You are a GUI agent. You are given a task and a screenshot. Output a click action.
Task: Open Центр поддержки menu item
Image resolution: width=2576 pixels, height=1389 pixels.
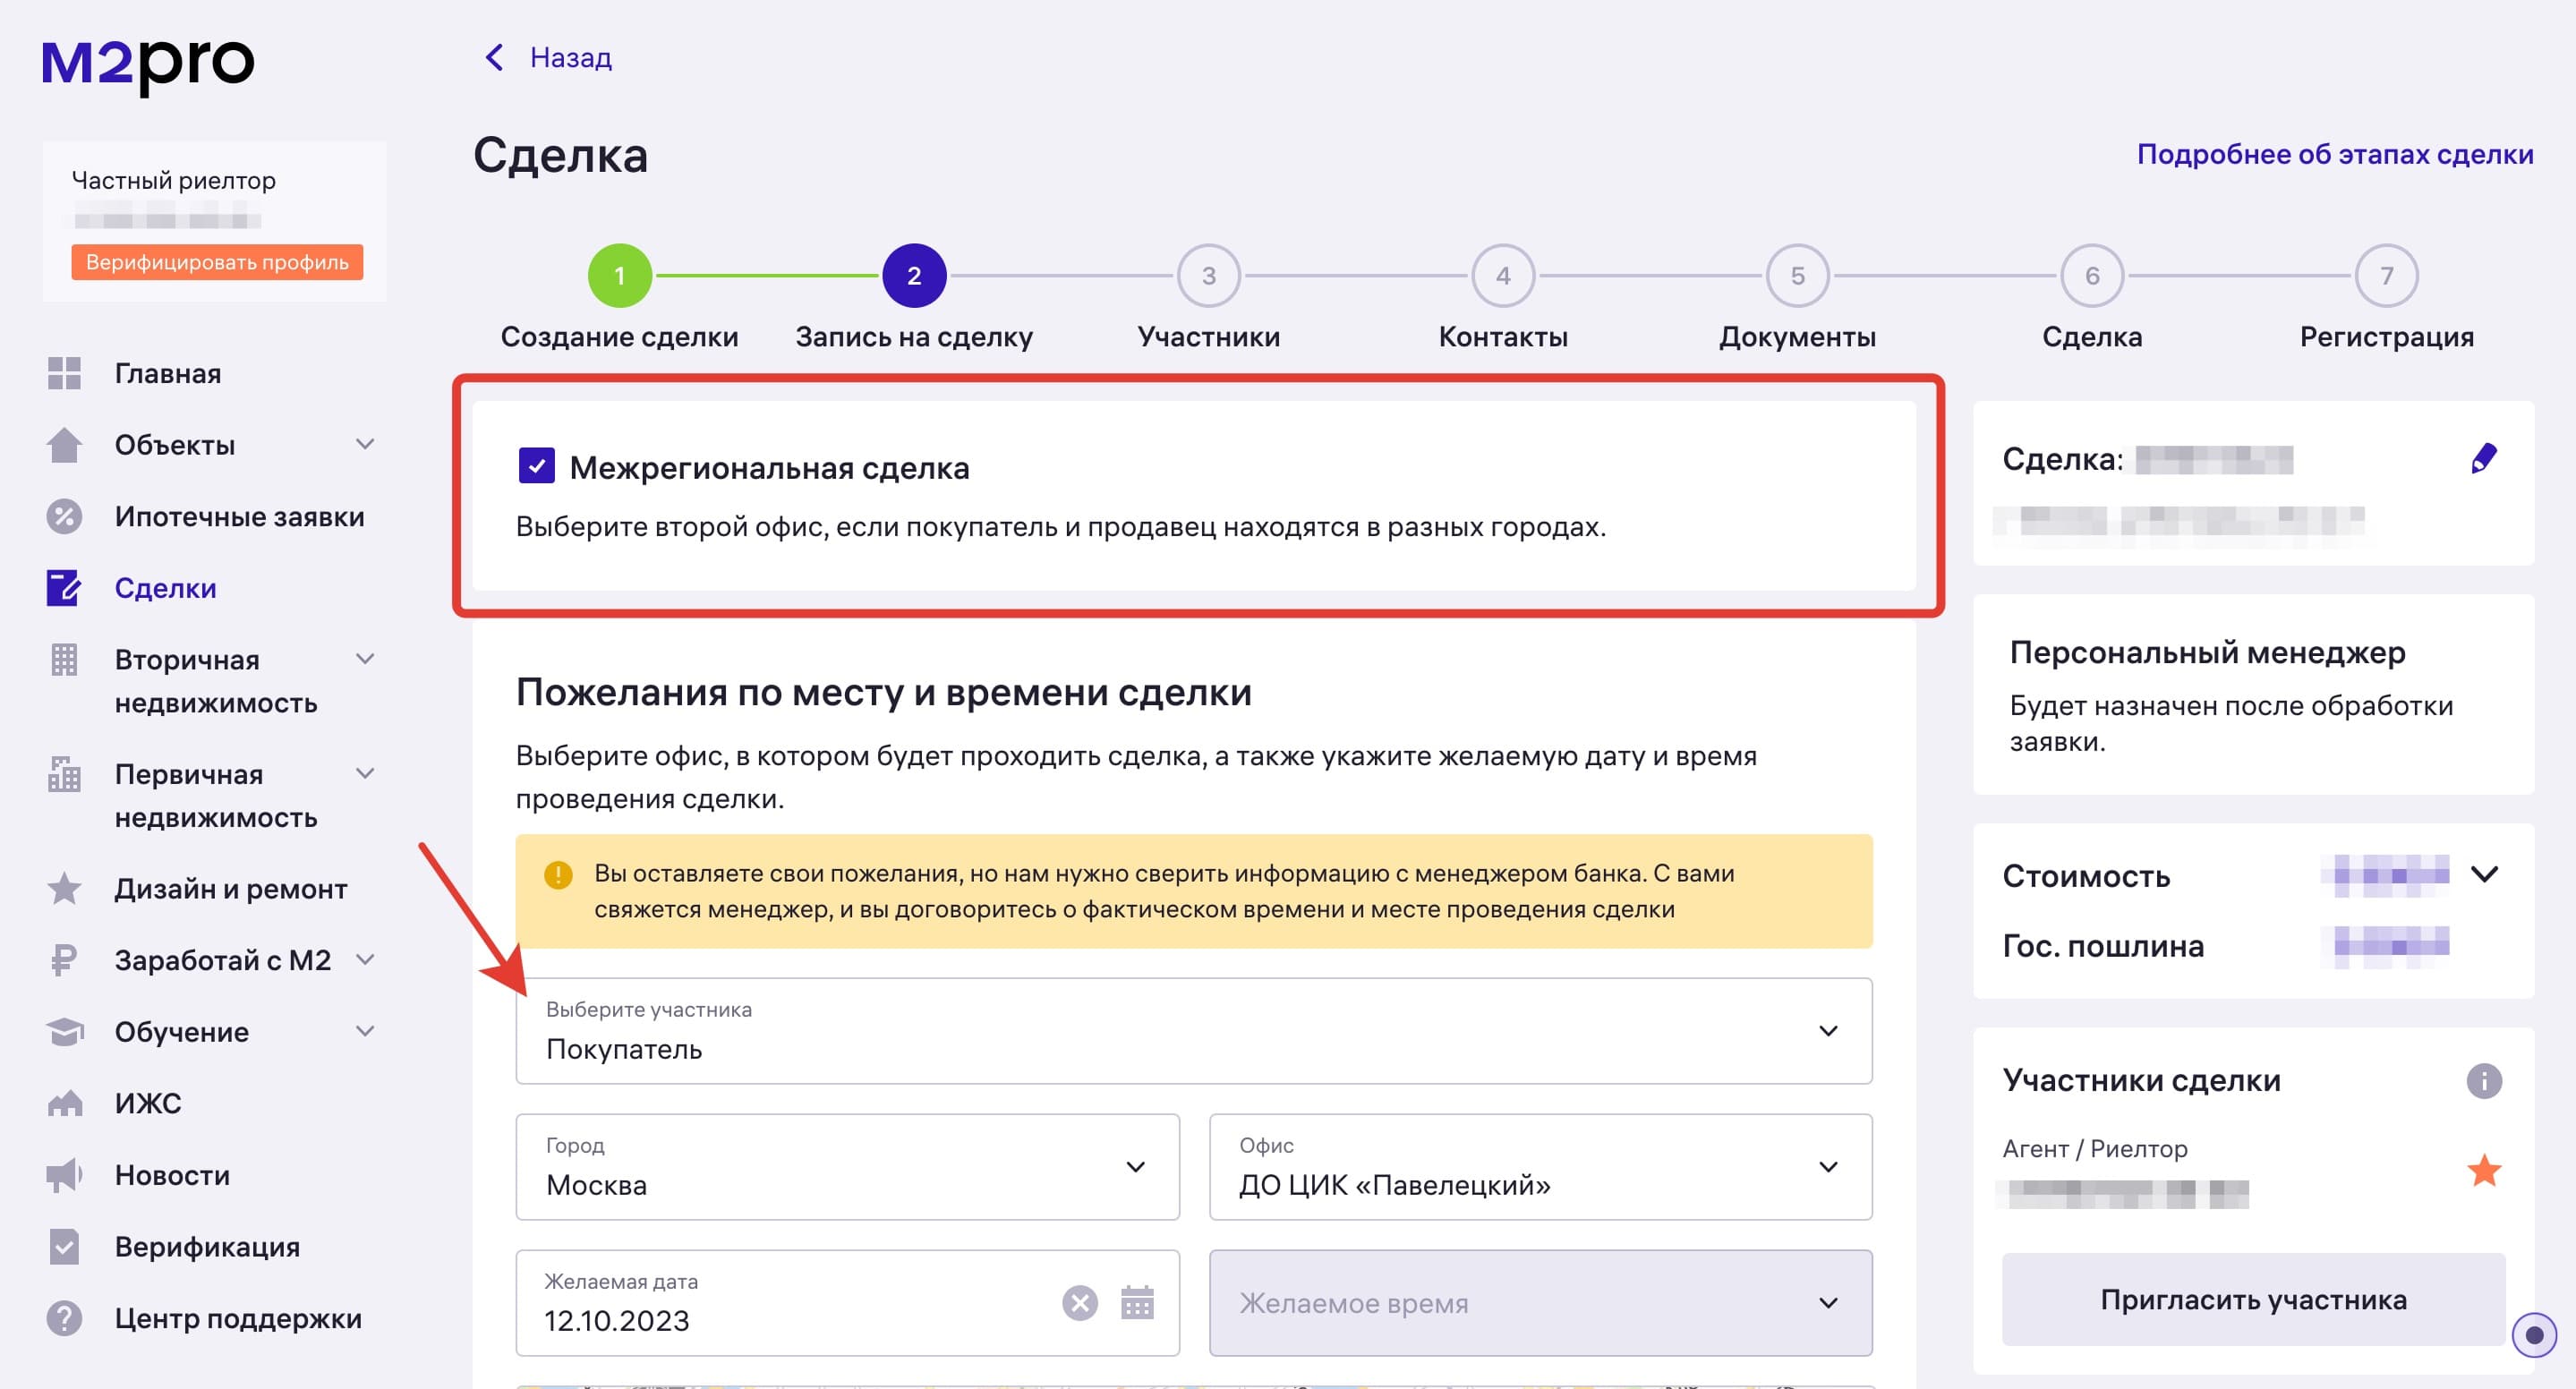[x=238, y=1318]
